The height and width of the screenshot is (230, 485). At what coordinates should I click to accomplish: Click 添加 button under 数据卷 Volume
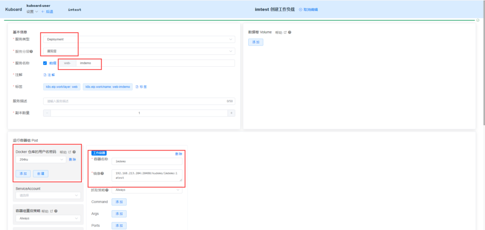[x=255, y=42]
